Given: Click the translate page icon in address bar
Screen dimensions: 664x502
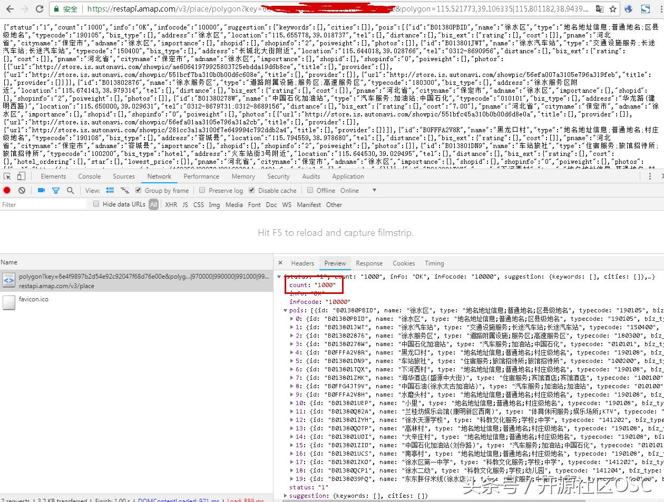Looking at the screenshot, I should pos(600,9).
